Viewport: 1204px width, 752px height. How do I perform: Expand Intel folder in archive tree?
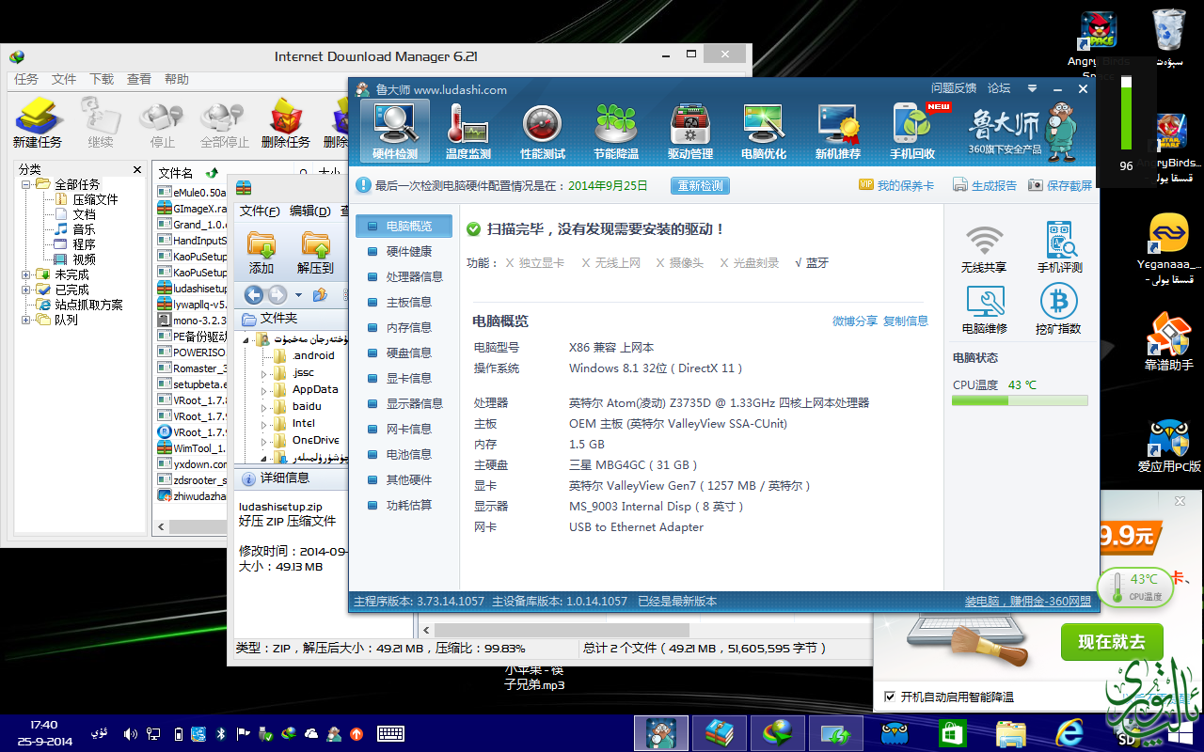[x=264, y=424]
